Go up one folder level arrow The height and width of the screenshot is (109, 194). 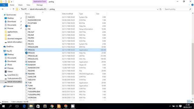[13, 9]
